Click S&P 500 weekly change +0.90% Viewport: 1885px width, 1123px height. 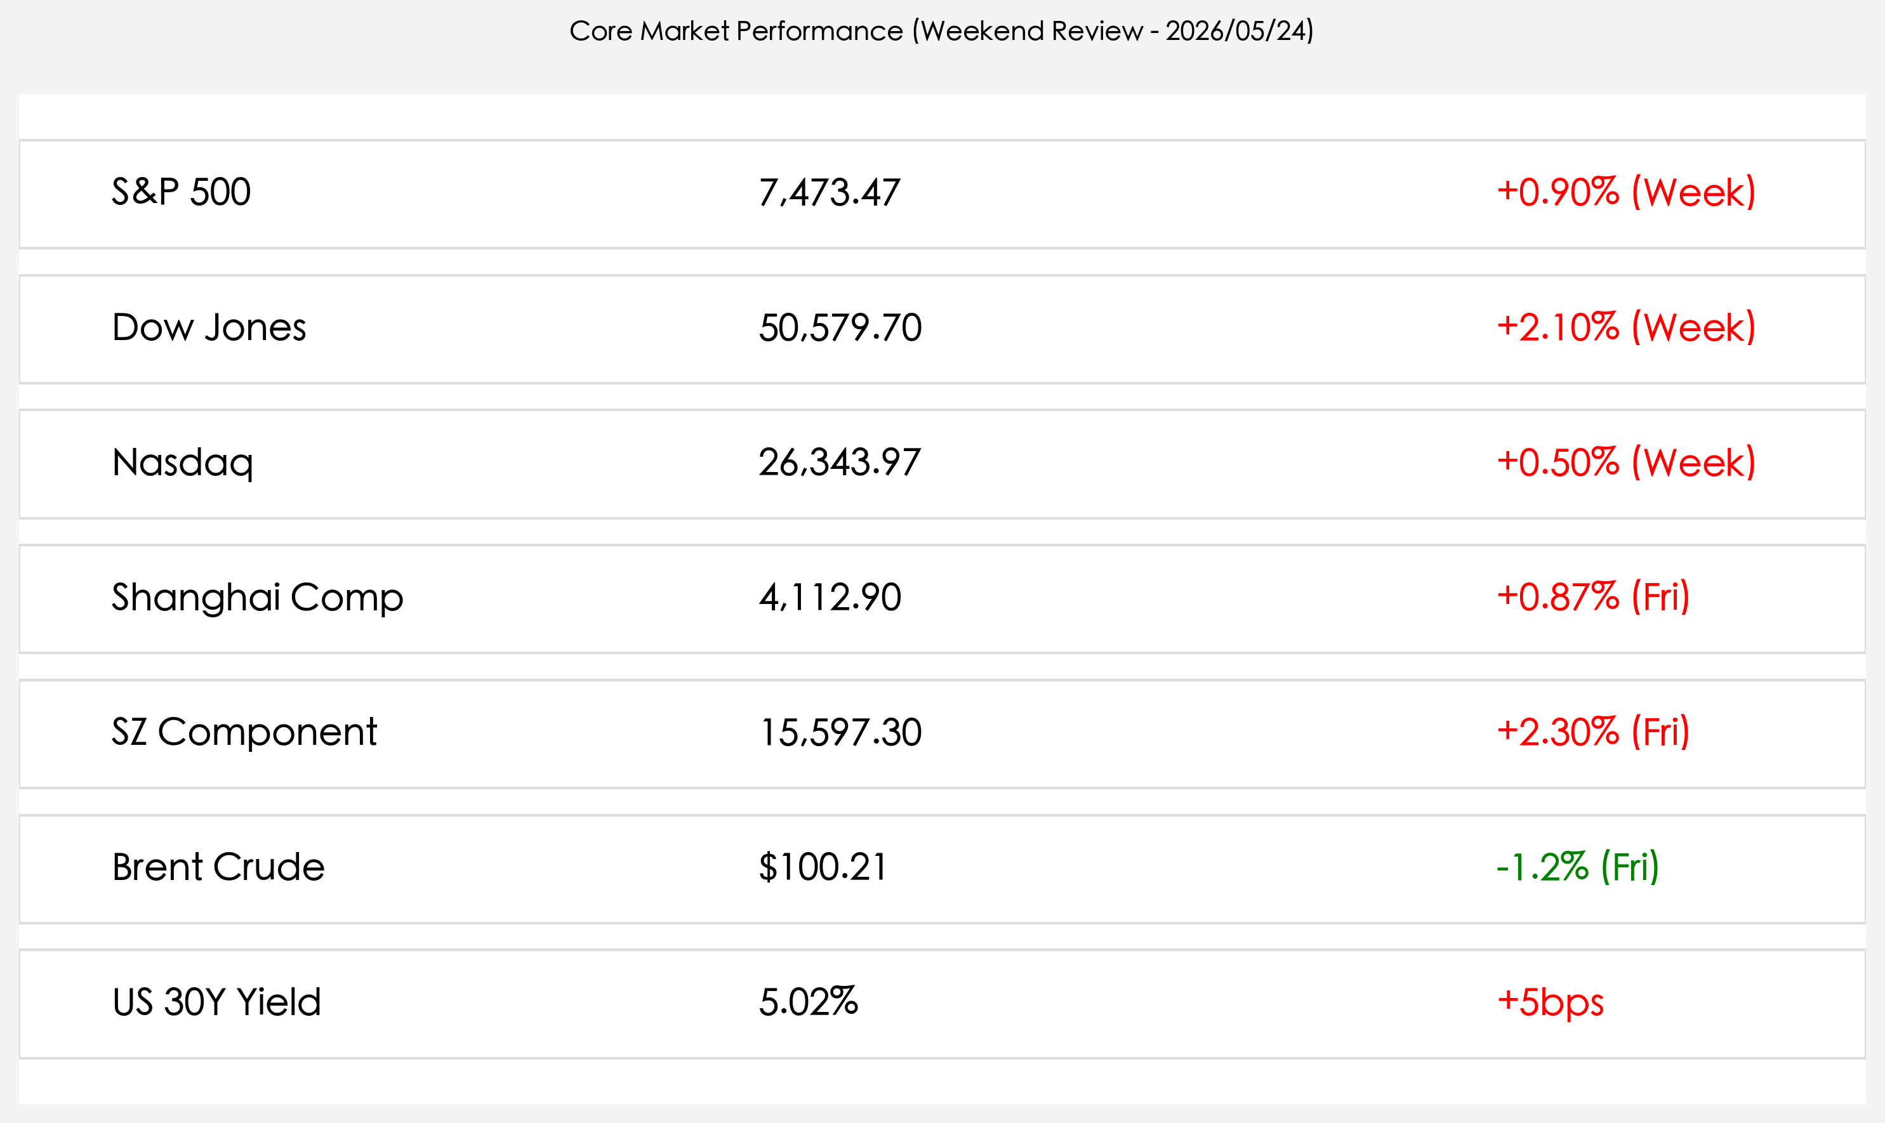click(x=1626, y=192)
